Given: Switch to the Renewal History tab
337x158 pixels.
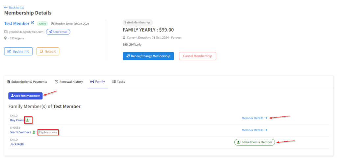Looking at the screenshot, I should click(68, 82).
